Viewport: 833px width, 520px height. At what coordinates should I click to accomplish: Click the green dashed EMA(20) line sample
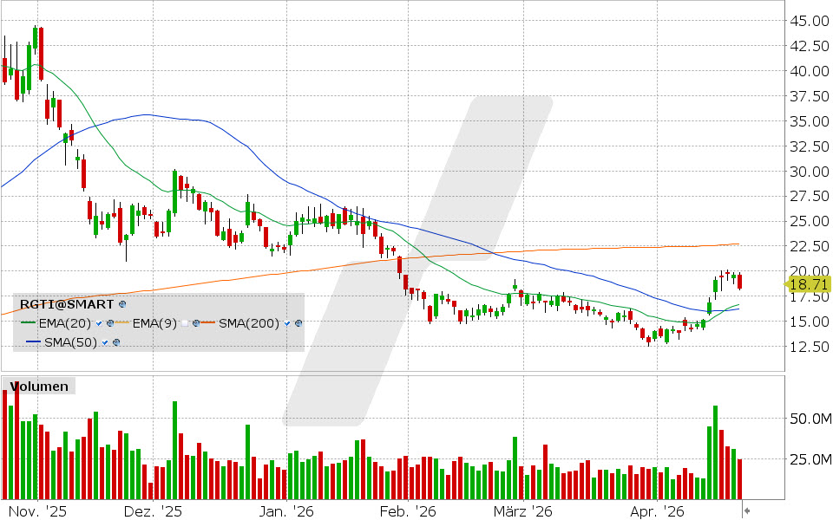(28, 324)
